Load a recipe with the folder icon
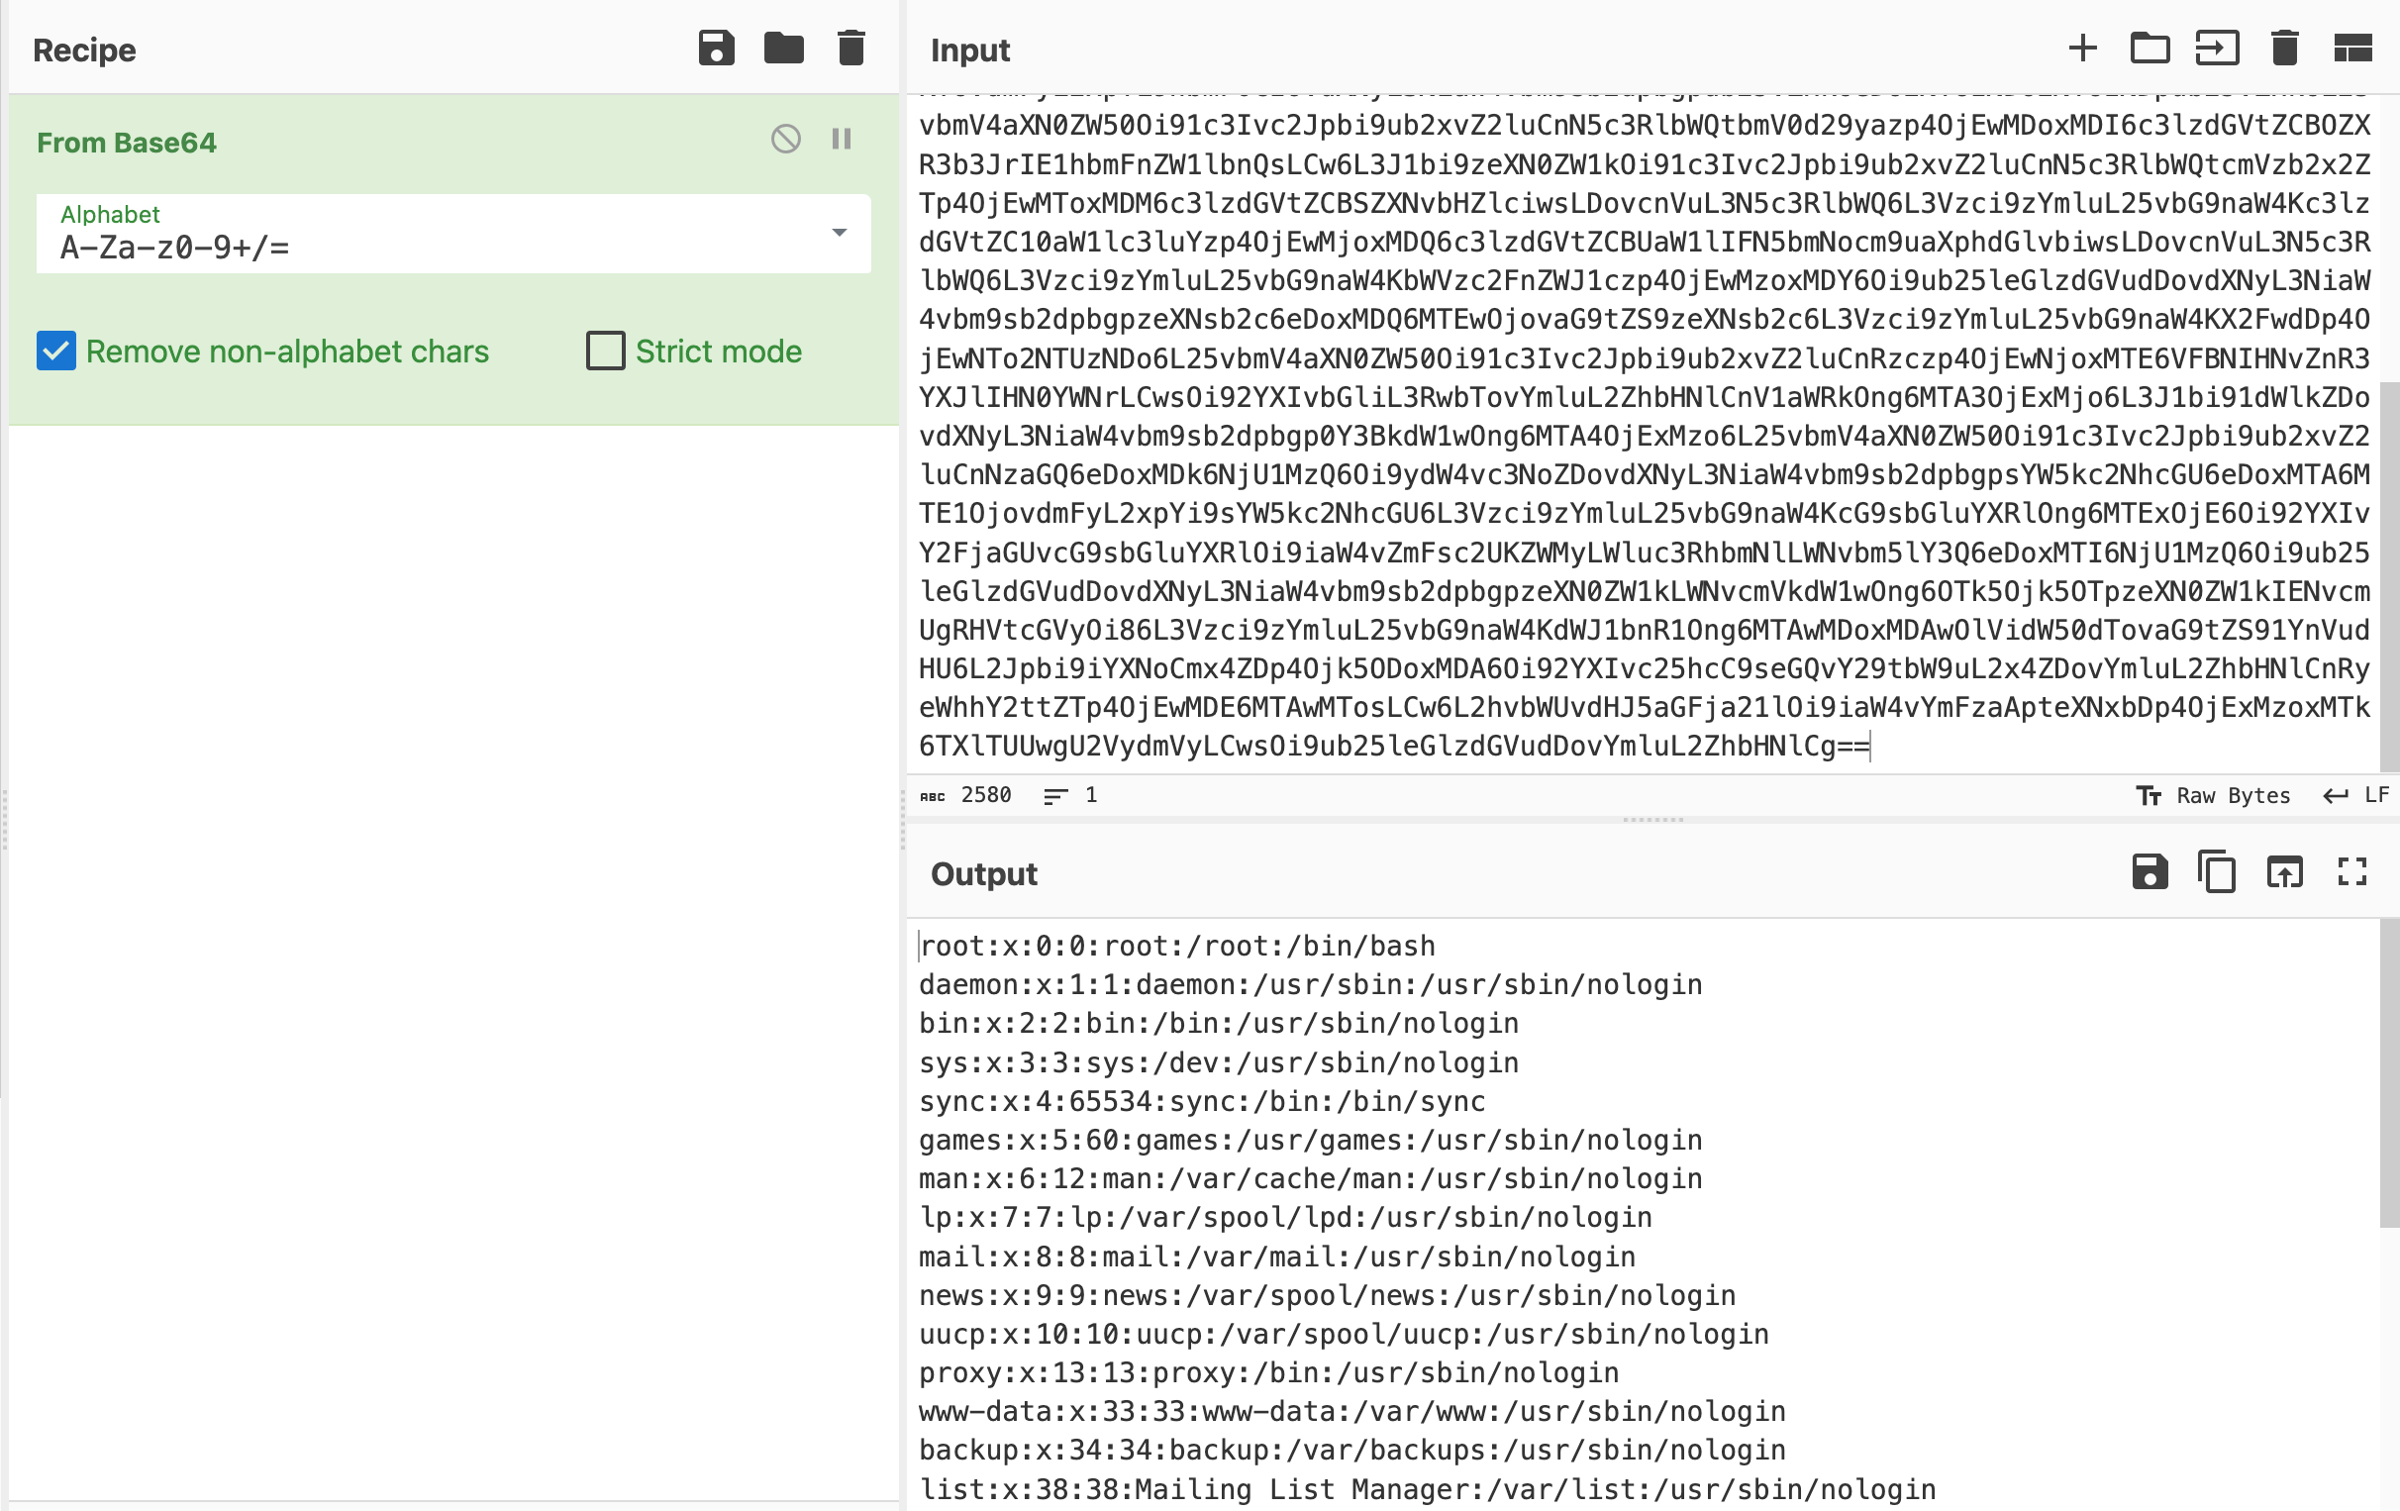2400x1511 pixels. pyautogui.click(x=783, y=48)
